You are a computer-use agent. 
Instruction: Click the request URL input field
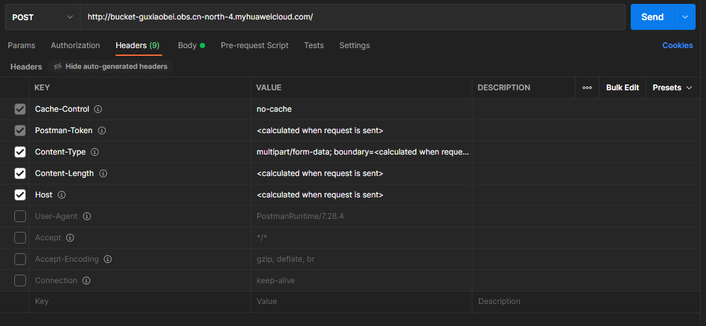[x=350, y=17]
